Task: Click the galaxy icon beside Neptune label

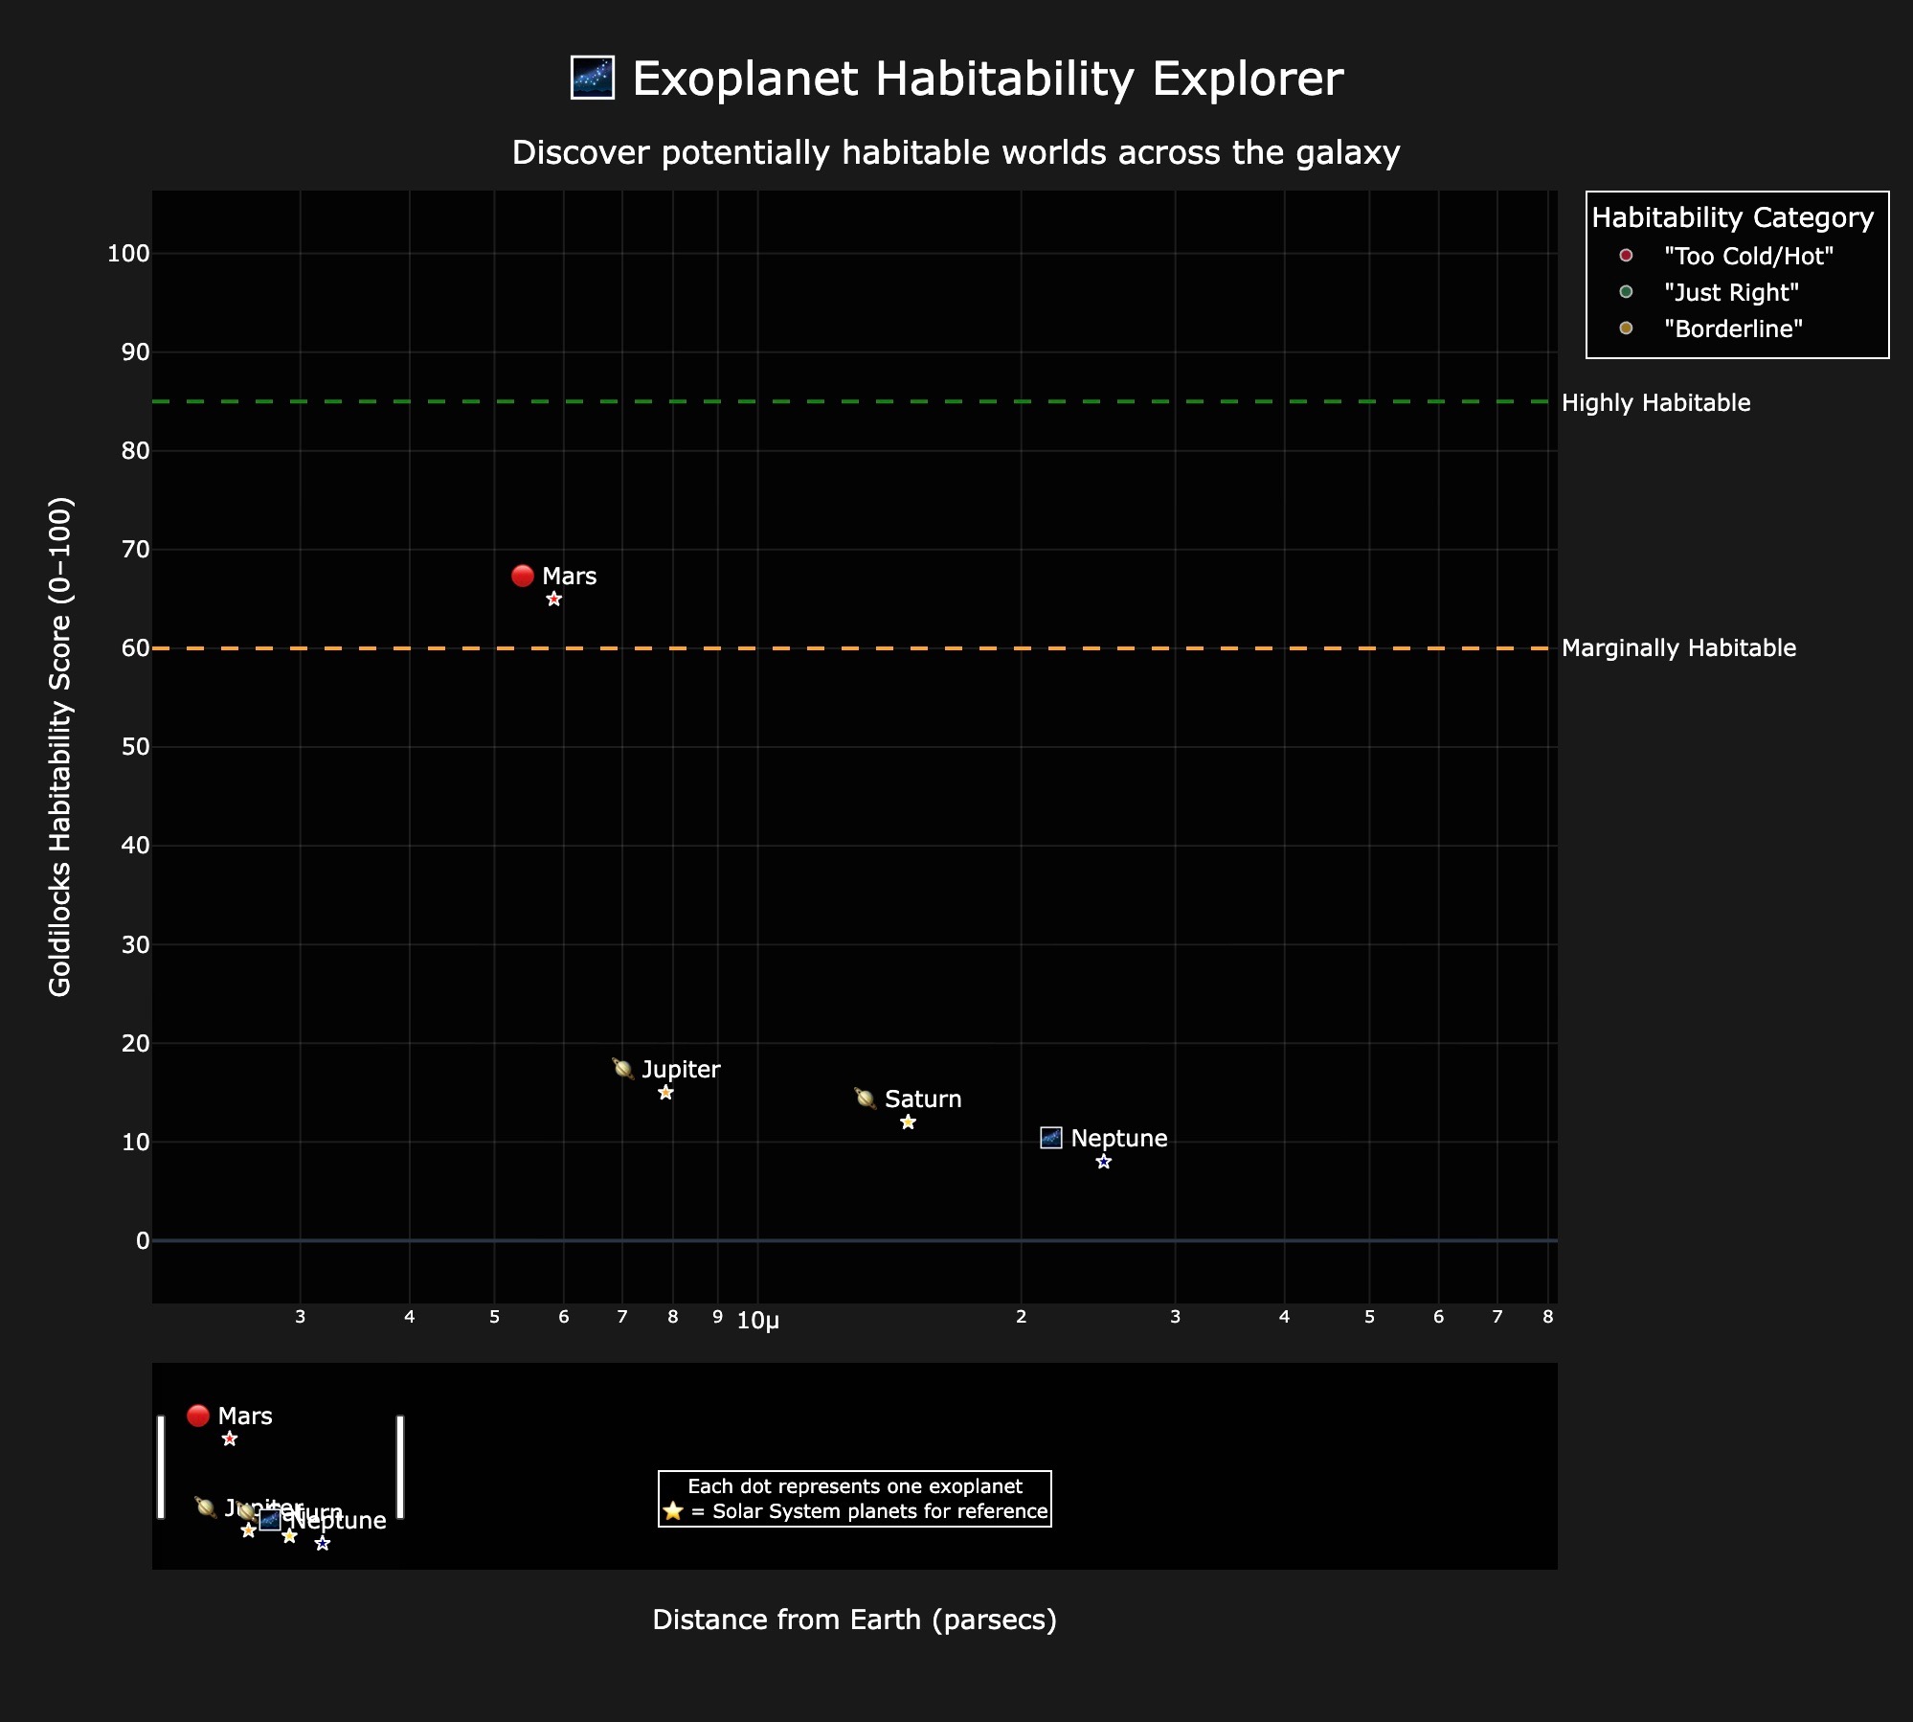Action: [1051, 1138]
